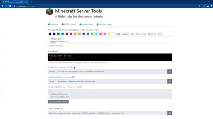213x119 pixels.
Task: Click into the MOTD text editor
Action: [110, 40]
